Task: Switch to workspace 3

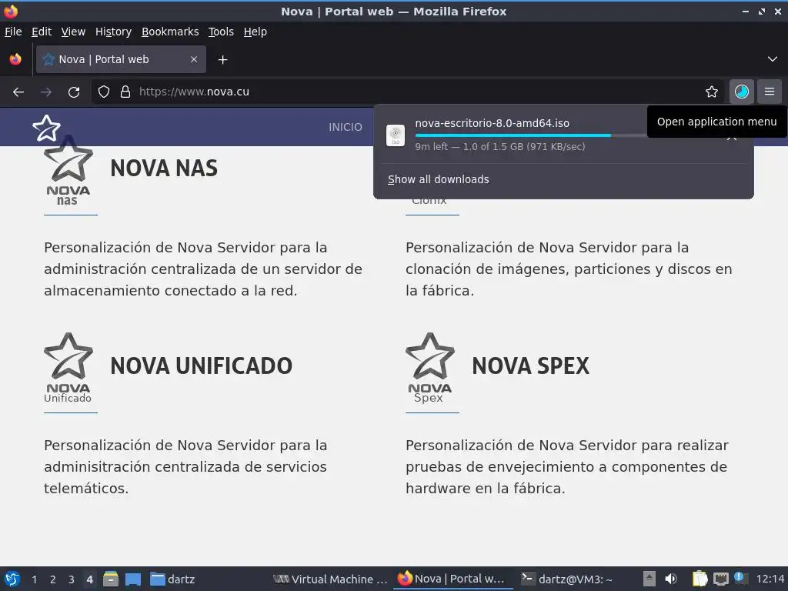Action: pyautogui.click(x=72, y=579)
